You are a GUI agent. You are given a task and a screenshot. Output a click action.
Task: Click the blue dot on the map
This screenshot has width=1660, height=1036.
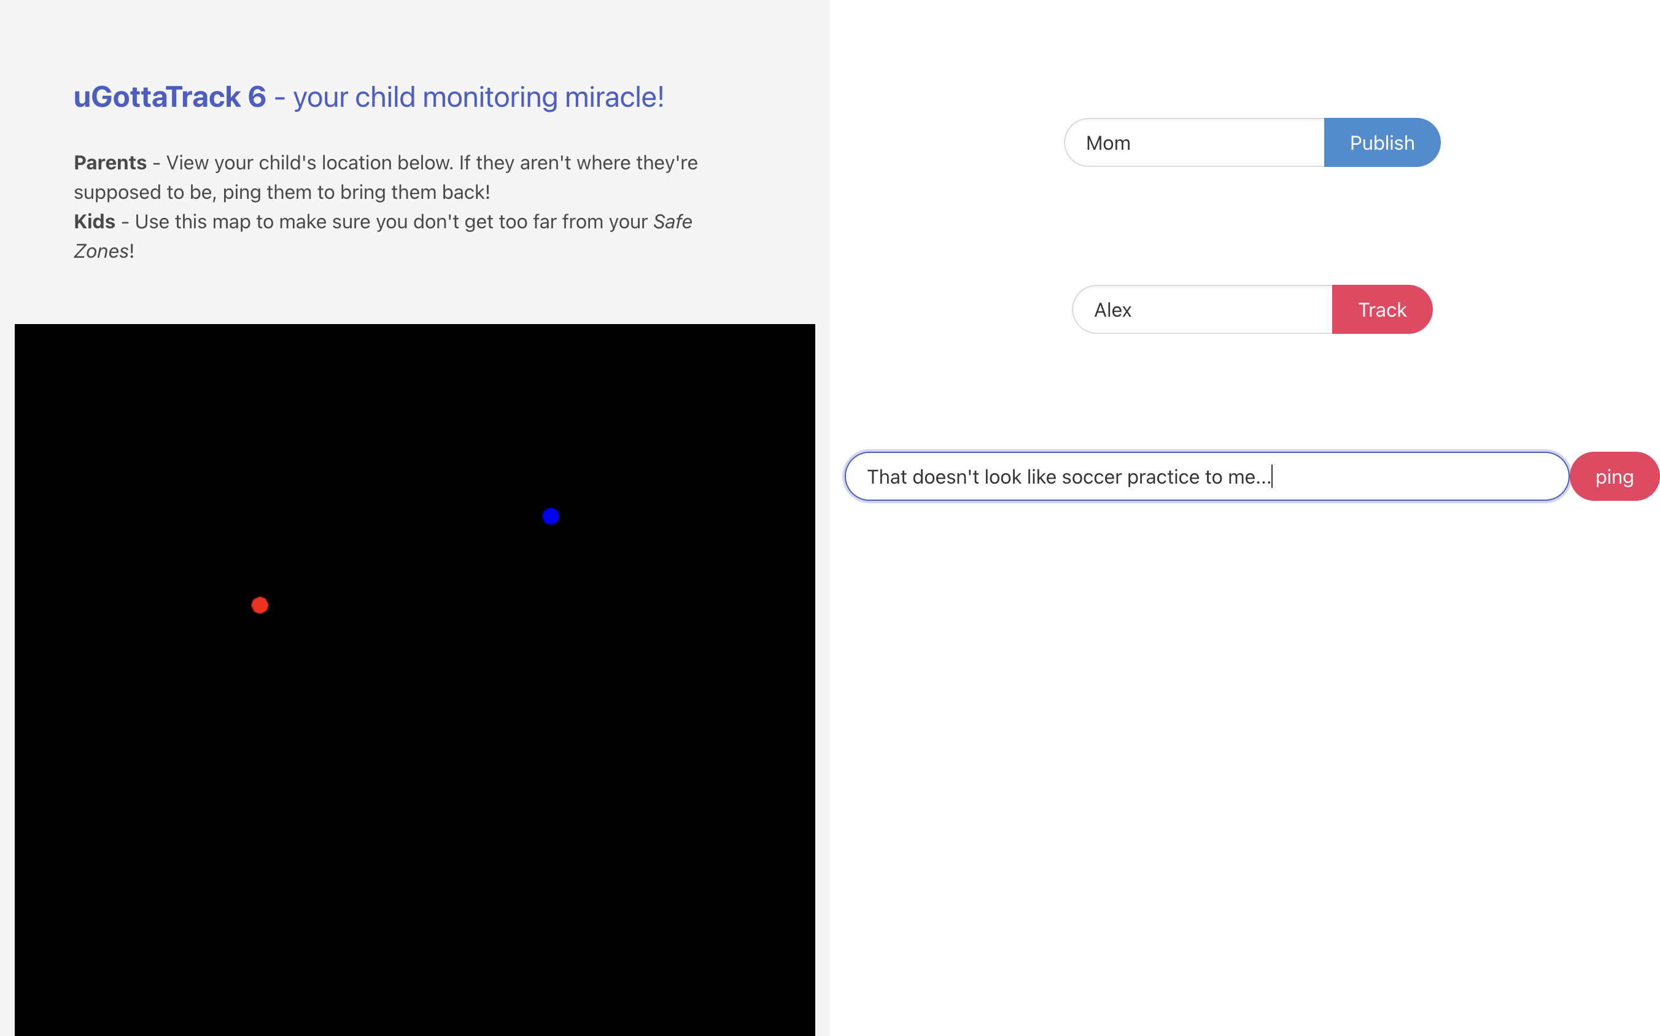[550, 516]
